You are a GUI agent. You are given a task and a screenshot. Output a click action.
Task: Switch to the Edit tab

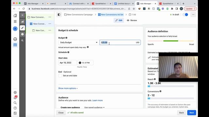pos(119,20)
